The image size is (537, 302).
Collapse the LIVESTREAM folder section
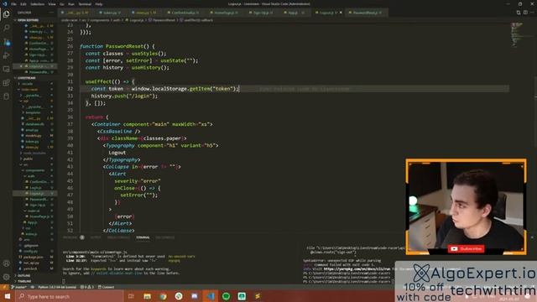tap(26, 78)
